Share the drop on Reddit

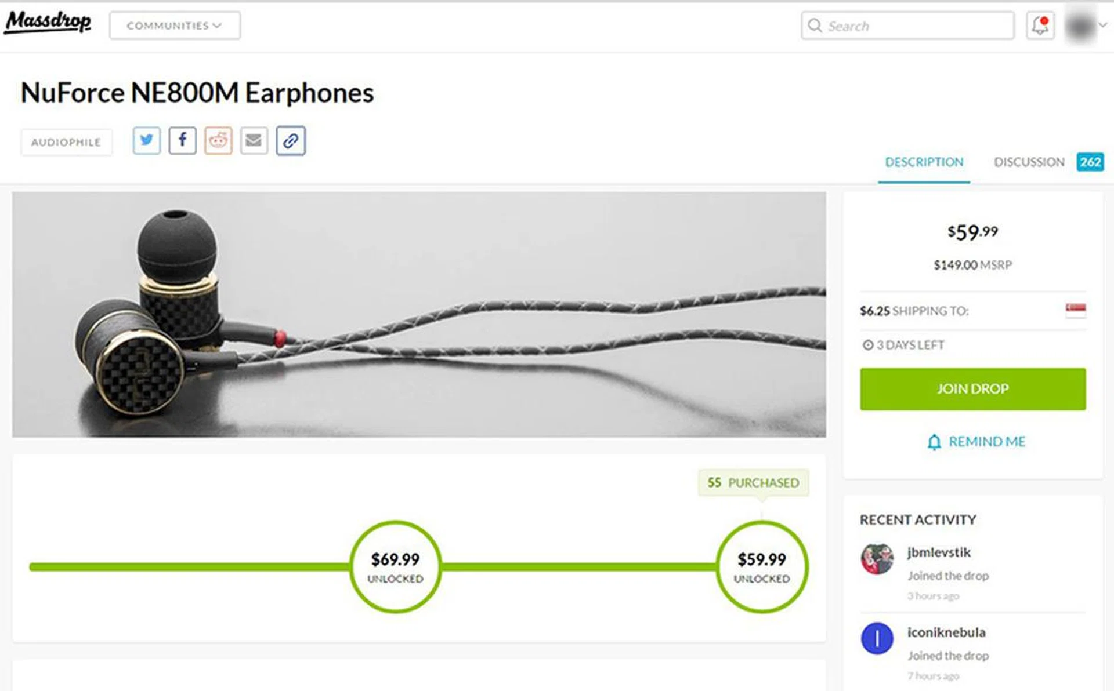tap(218, 140)
